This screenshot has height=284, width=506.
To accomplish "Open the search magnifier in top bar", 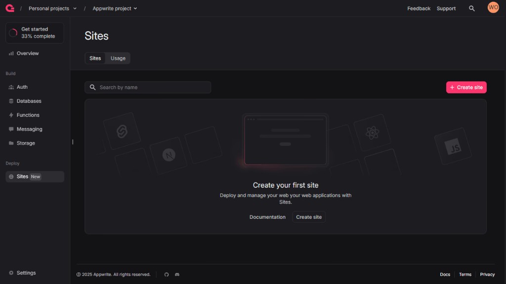I will 471,8.
